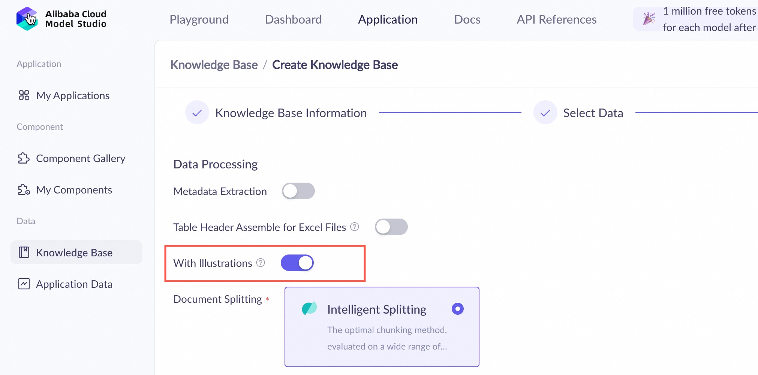This screenshot has height=375, width=758.
Task: Click help icon beside With Illustrations
Action: pos(261,263)
